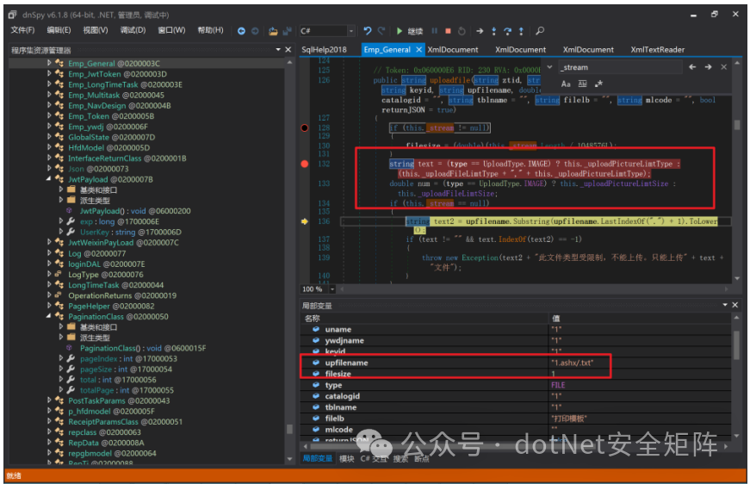
Task: Click the 名称 column header in Locals
Action: click(313, 319)
